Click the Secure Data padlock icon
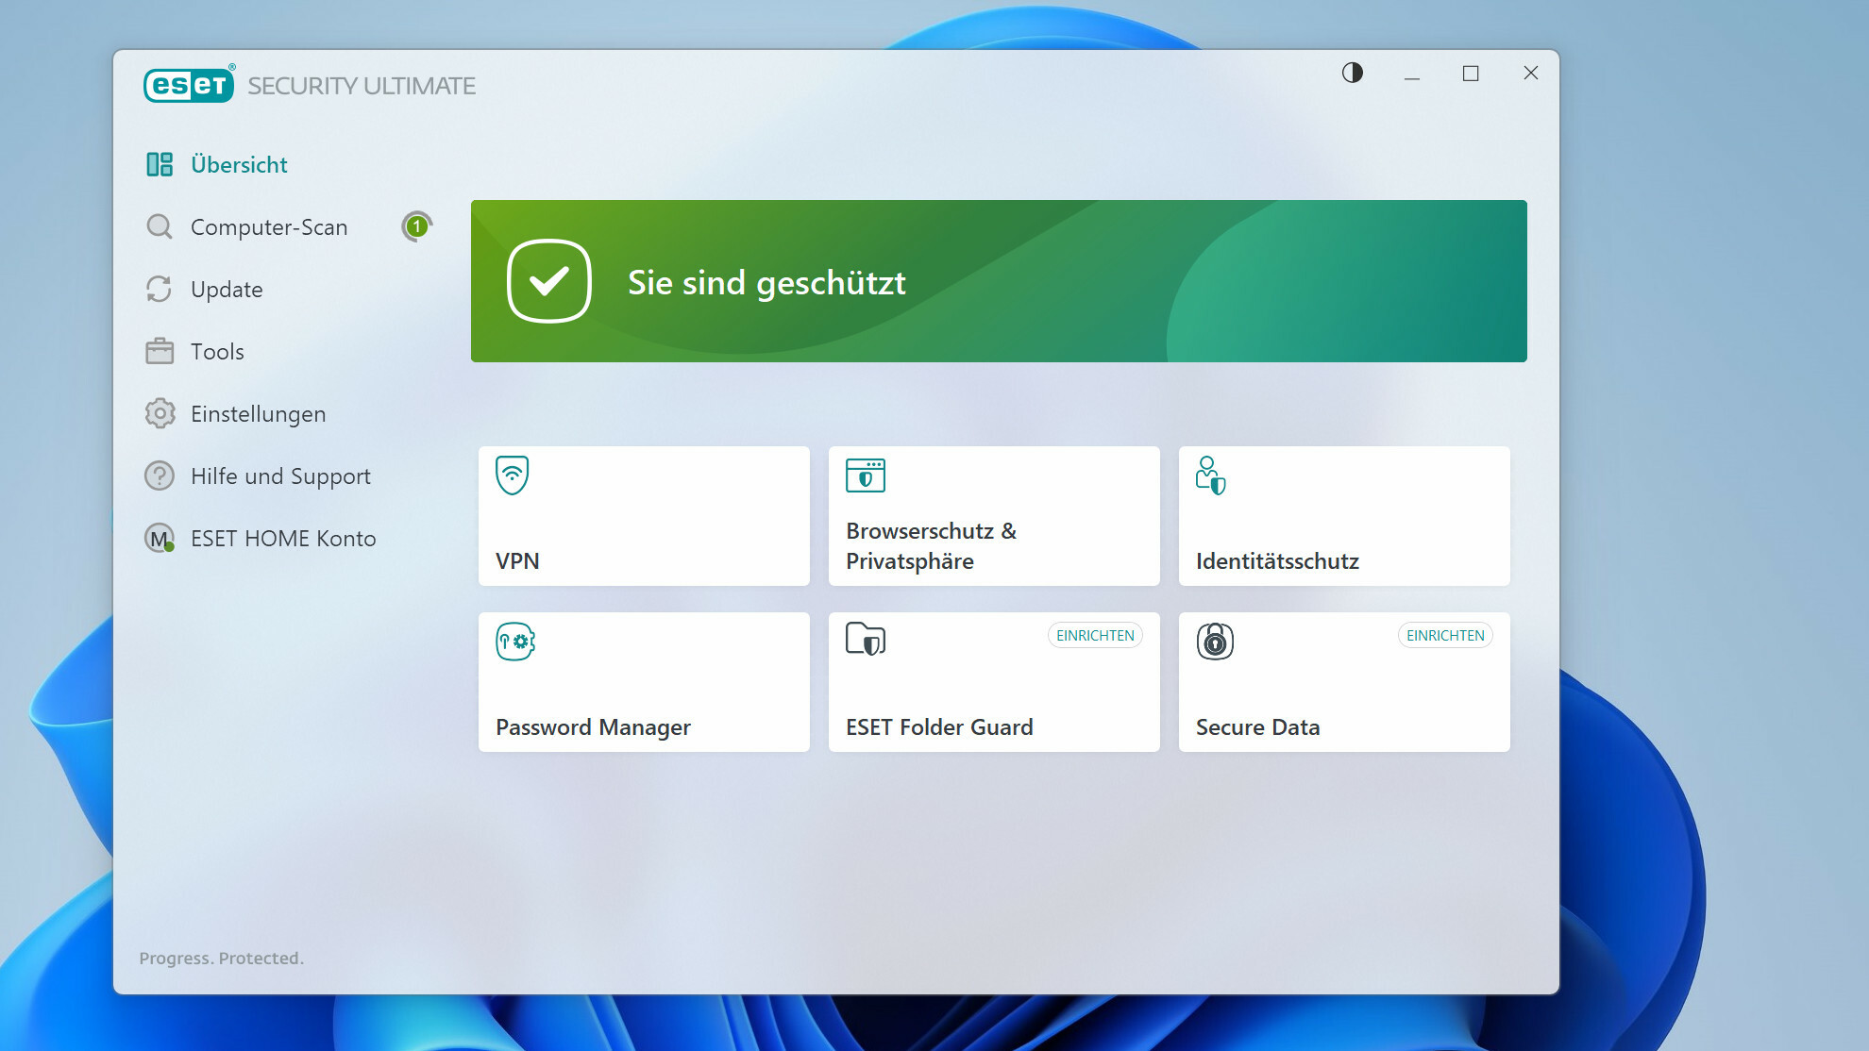The width and height of the screenshot is (1869, 1051). (1216, 642)
